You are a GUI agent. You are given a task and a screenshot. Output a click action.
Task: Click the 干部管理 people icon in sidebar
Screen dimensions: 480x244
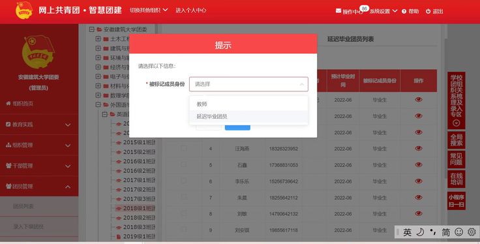point(8,166)
